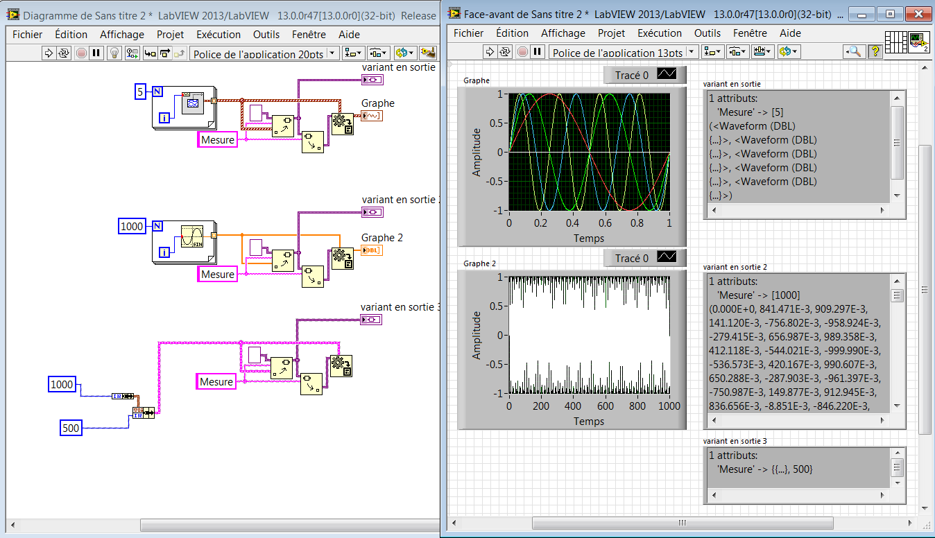Click the Sine function inside the middle loop
This screenshot has width=935, height=538.
[x=191, y=237]
